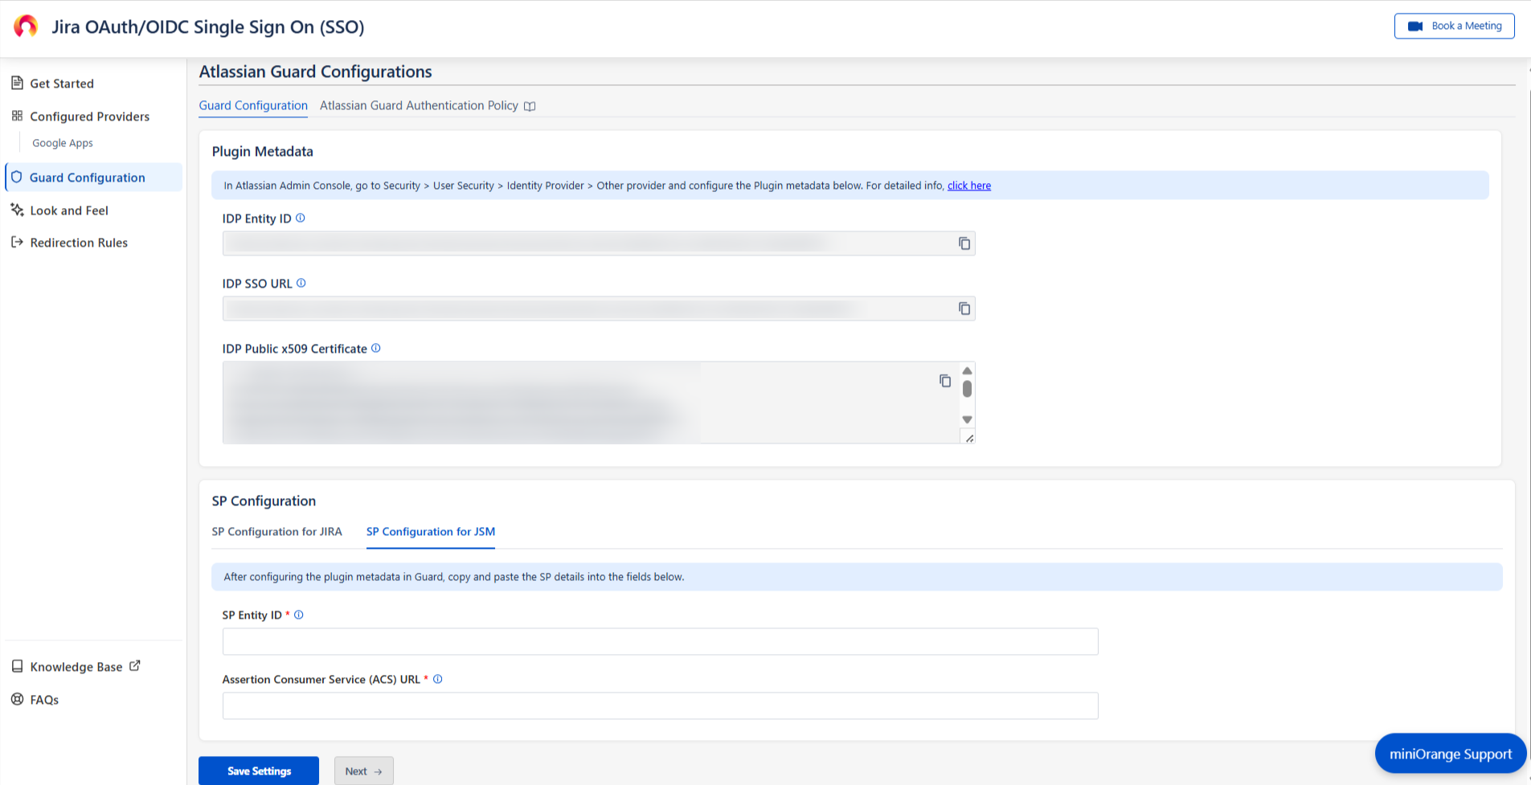The width and height of the screenshot is (1531, 785).
Task: Follow the 'click here' detailed info link
Action: (x=969, y=186)
